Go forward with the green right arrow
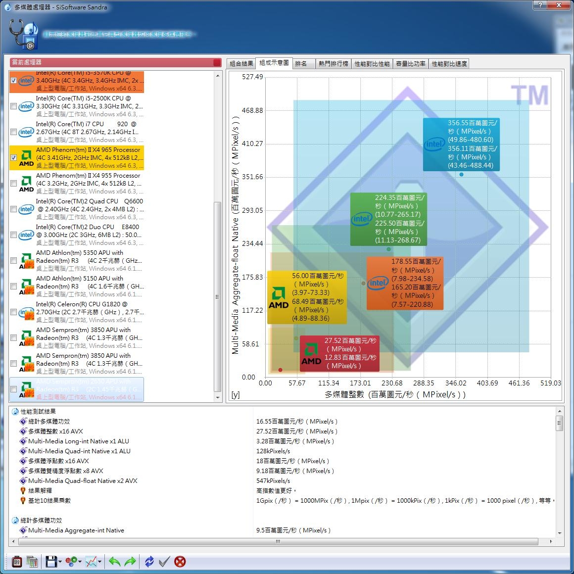The width and height of the screenshot is (574, 574). point(130,561)
